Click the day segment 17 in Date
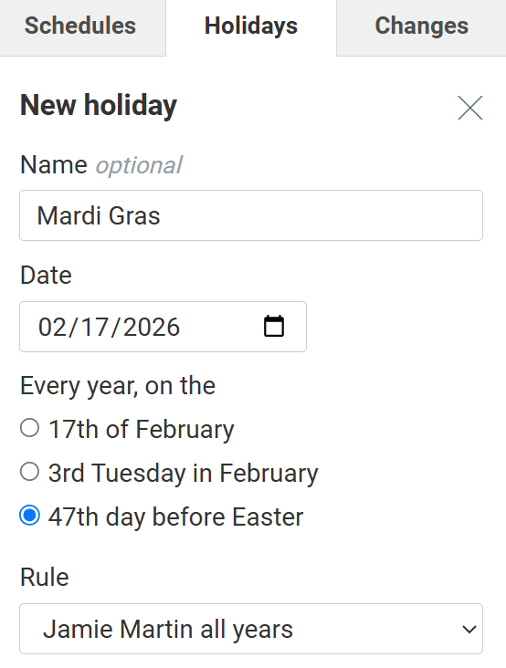The height and width of the screenshot is (668, 506). coord(94,327)
